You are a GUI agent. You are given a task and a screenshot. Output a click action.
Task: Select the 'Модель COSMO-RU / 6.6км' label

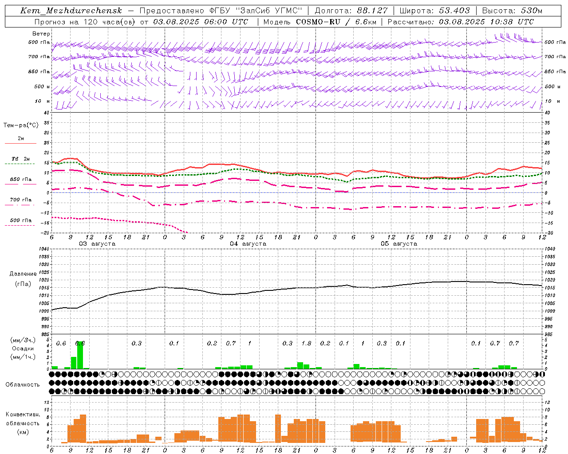319,22
